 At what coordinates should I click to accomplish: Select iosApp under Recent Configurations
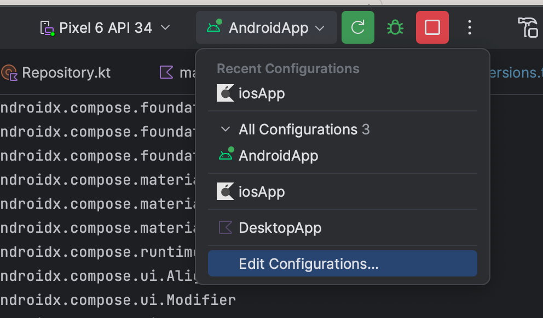pyautogui.click(x=262, y=93)
